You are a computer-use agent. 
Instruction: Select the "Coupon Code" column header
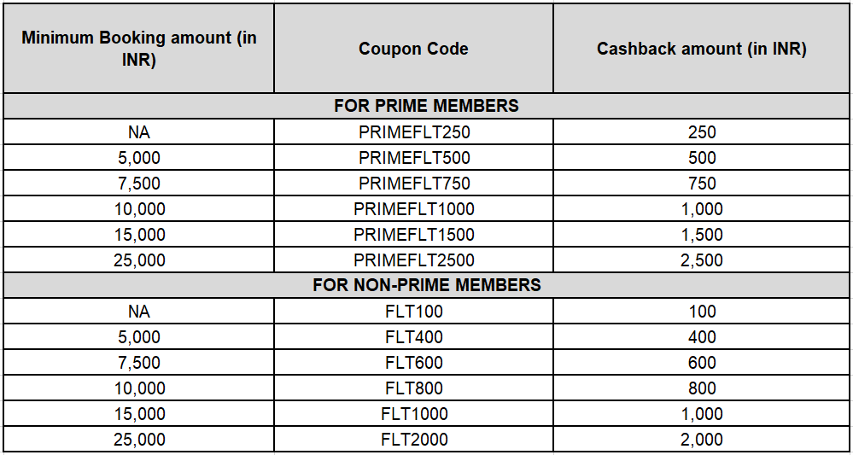(413, 50)
